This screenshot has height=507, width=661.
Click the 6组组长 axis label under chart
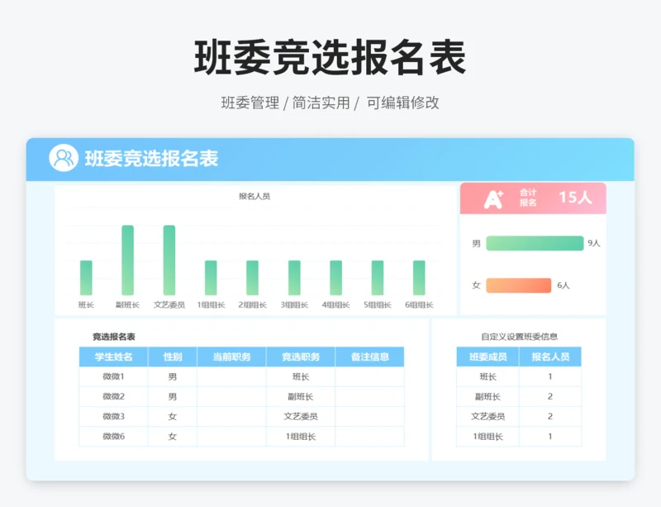[419, 305]
